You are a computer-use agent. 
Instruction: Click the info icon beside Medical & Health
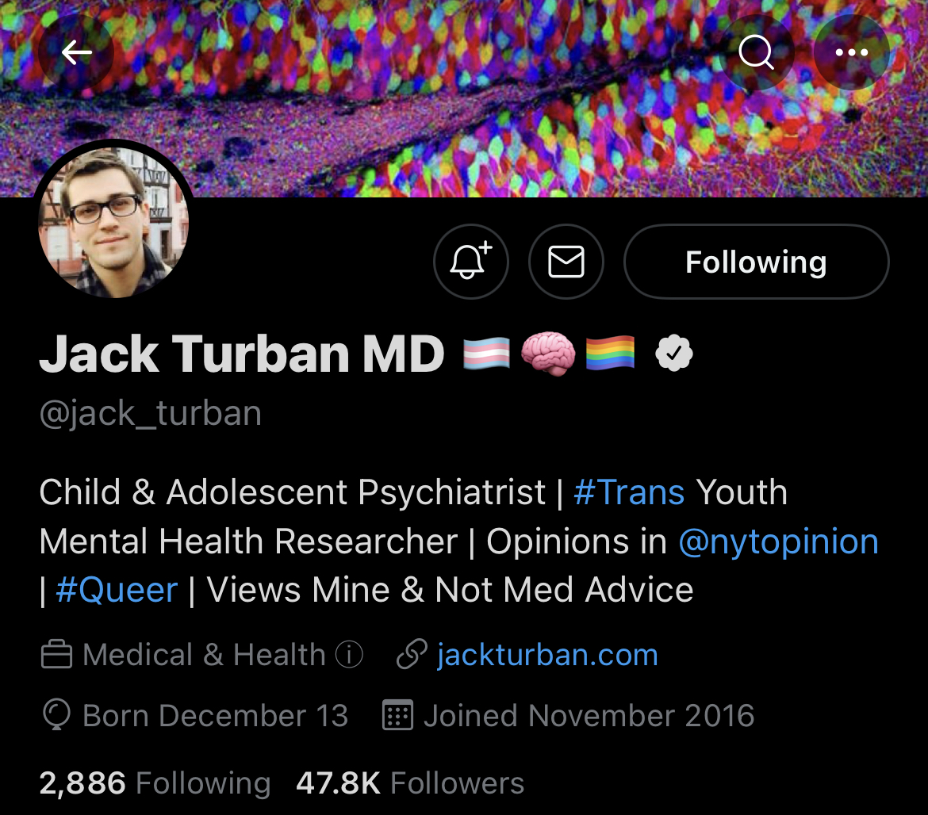point(349,655)
